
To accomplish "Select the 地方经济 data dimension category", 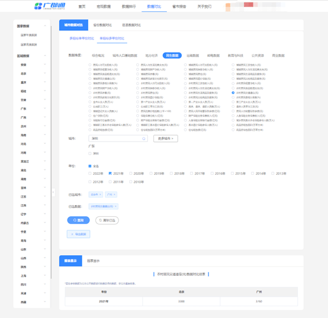I will (x=152, y=56).
